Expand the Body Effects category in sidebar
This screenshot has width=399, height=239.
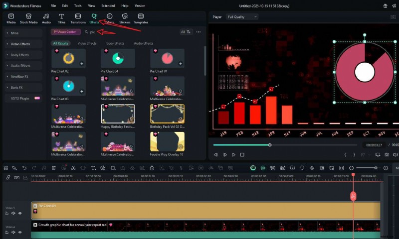pyautogui.click(x=23, y=55)
